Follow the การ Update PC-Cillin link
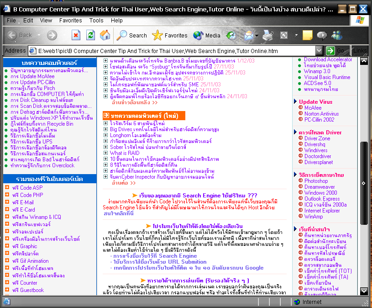This screenshot has height=308, width=372. click(x=33, y=82)
